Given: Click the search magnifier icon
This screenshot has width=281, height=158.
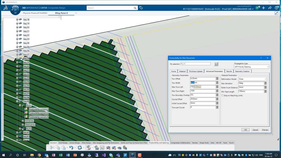Looking at the screenshot, I should tap(135, 8).
